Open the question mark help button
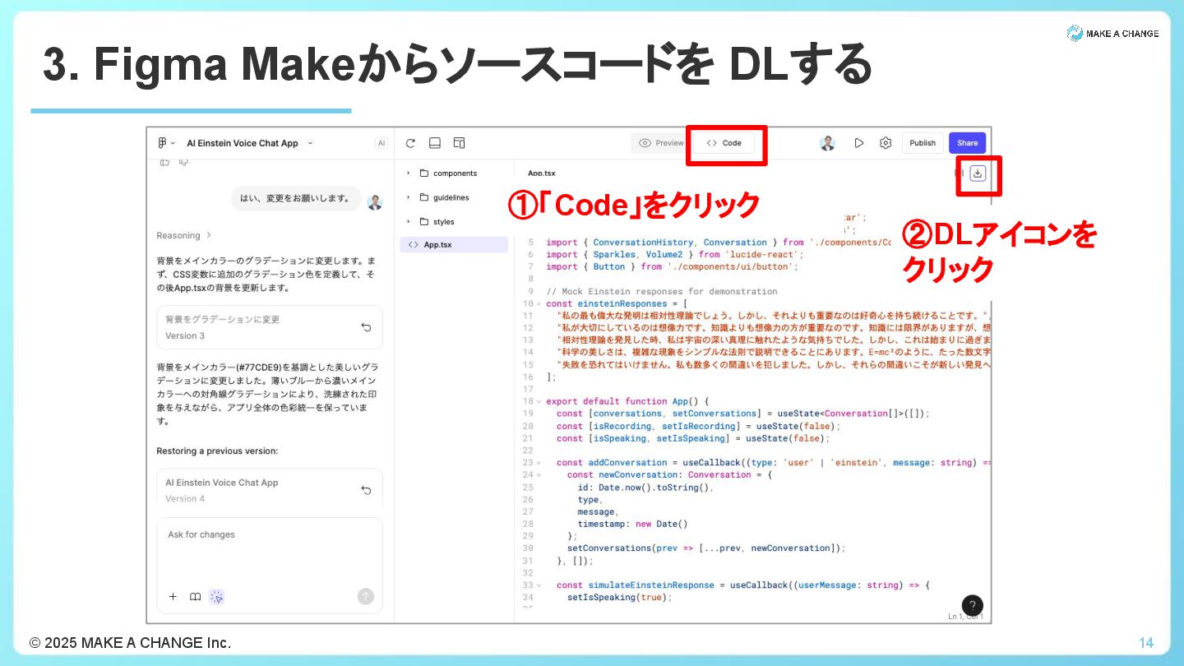Viewport: 1184px width, 666px height. click(972, 605)
